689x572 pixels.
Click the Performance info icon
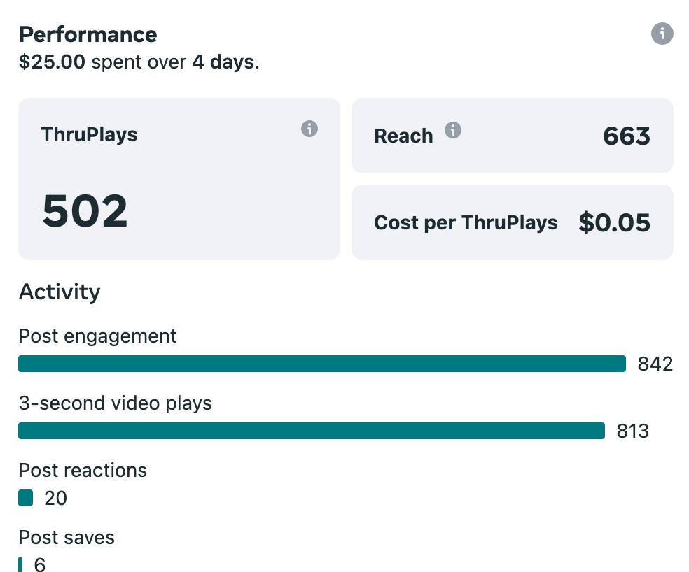tap(662, 34)
